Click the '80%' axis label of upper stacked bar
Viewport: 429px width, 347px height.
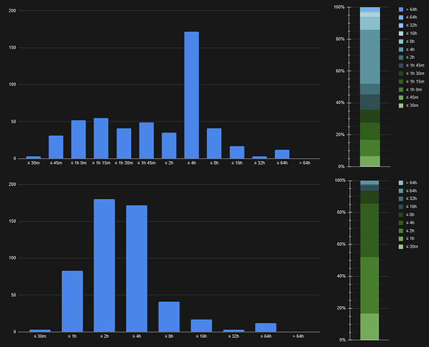(340, 39)
